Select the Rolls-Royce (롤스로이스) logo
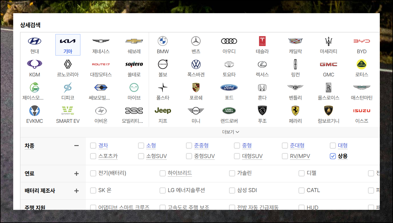 (328, 87)
